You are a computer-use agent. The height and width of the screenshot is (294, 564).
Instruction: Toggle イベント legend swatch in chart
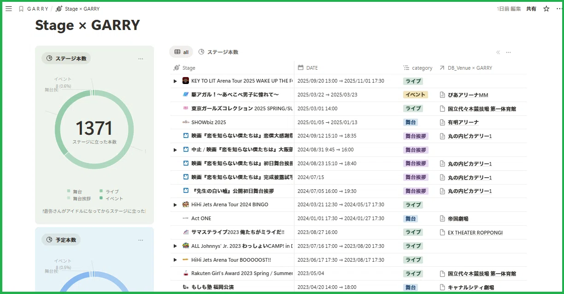click(x=101, y=198)
